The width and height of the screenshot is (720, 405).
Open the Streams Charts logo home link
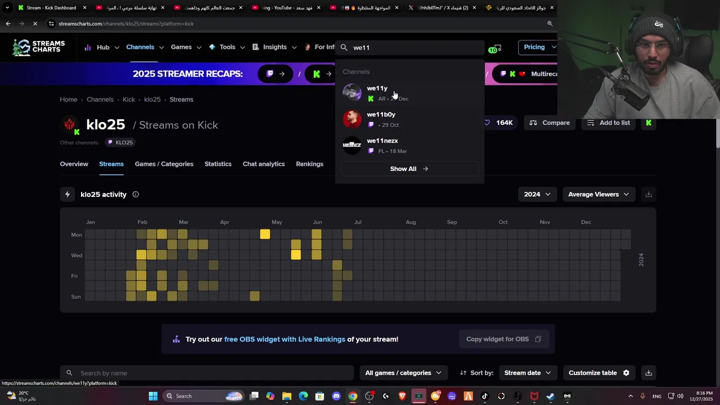click(x=39, y=47)
